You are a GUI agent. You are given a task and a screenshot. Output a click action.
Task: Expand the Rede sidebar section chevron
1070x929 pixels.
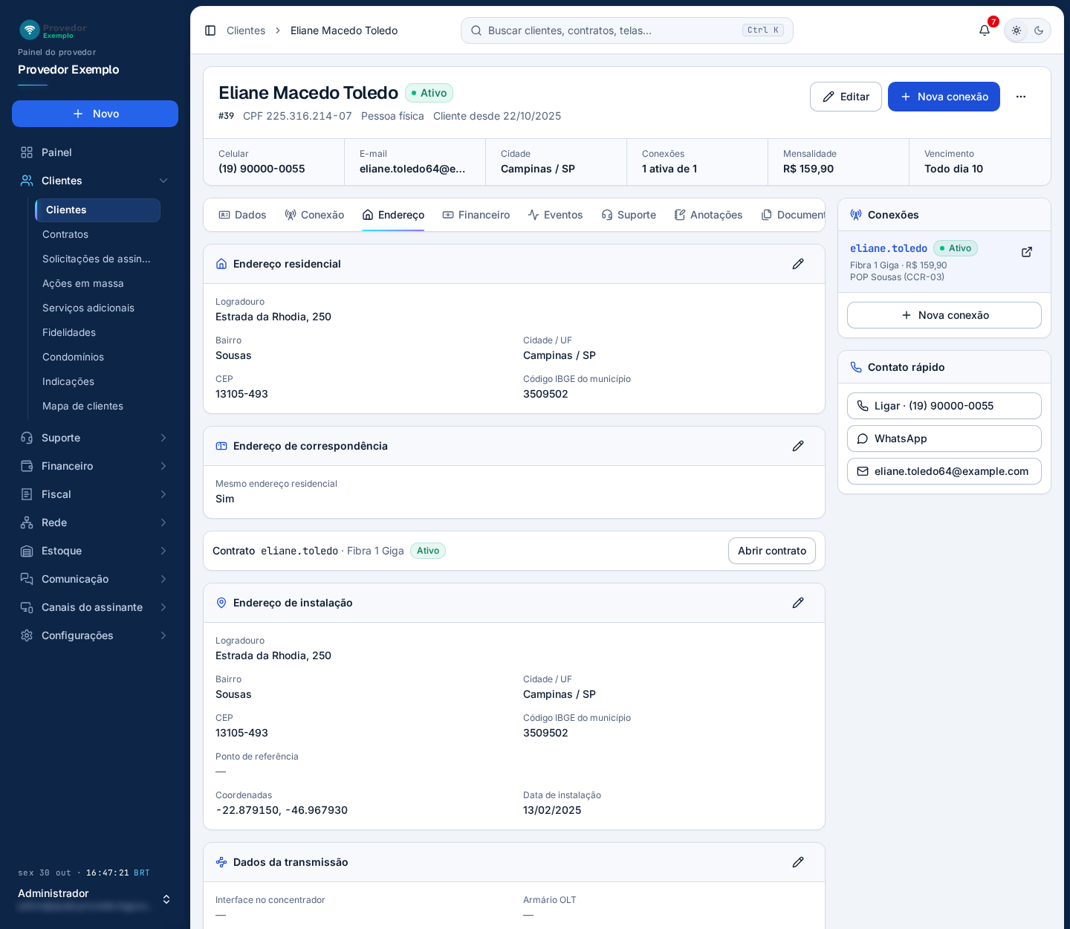(163, 522)
